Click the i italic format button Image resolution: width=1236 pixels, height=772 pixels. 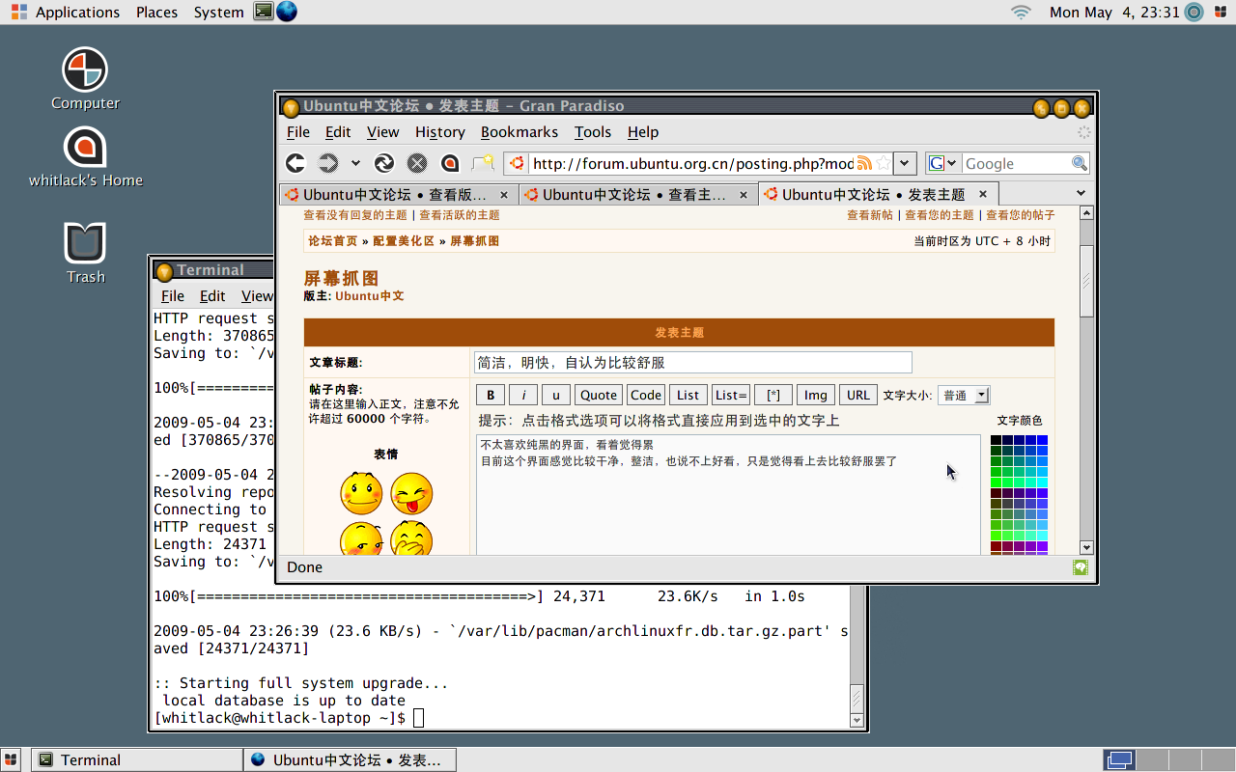coord(523,395)
